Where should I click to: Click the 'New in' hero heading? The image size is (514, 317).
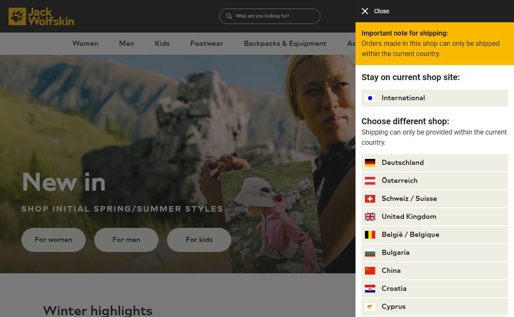(64, 182)
